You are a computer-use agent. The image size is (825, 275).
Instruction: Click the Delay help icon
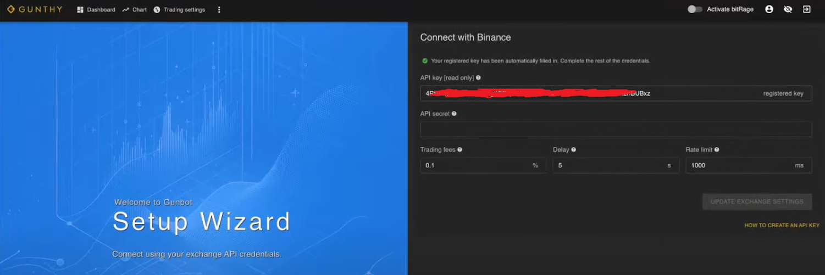click(573, 149)
